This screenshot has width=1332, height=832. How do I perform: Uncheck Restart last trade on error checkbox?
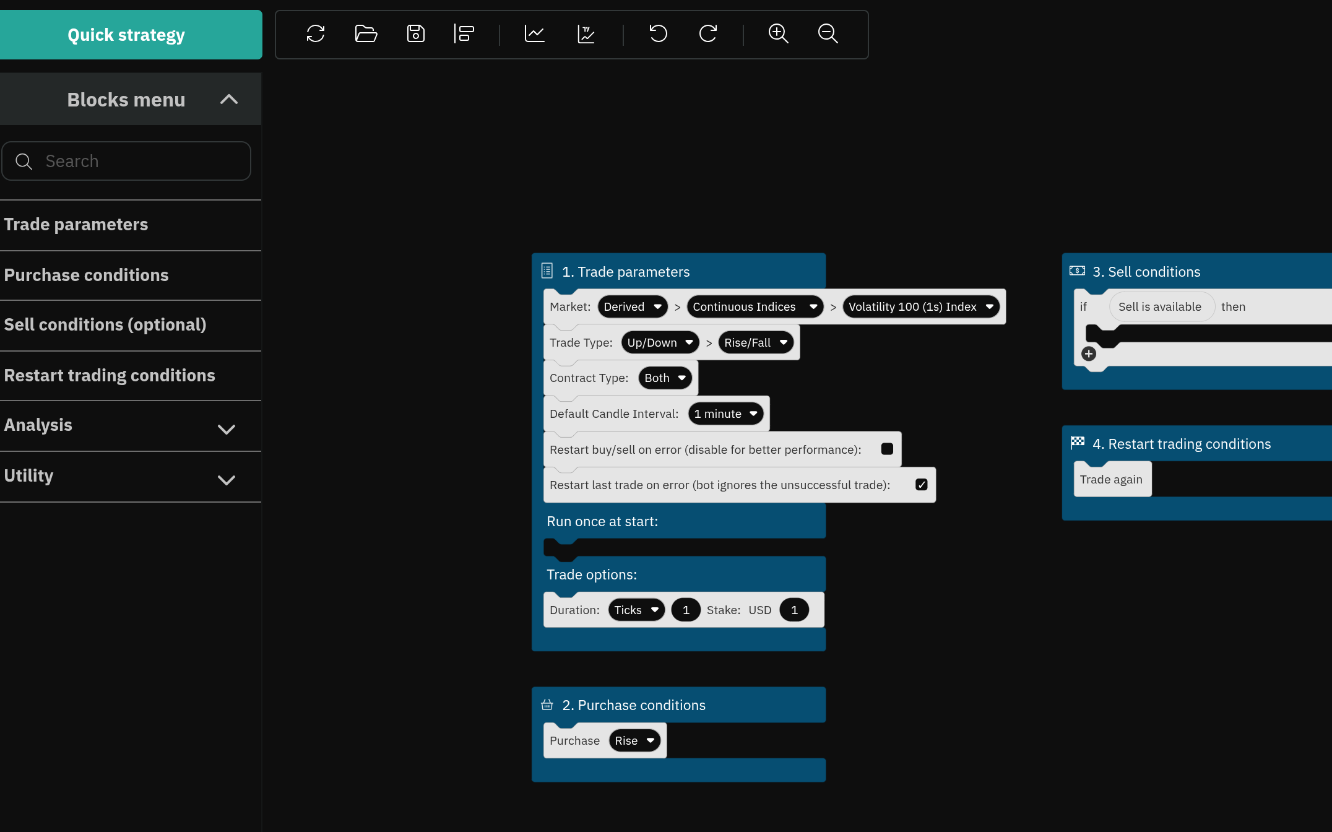(x=922, y=485)
